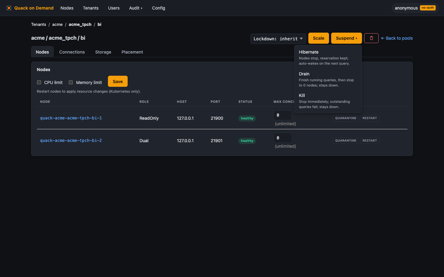Select the Nodes tab of the pool
The width and height of the screenshot is (444, 277).
[42, 52]
